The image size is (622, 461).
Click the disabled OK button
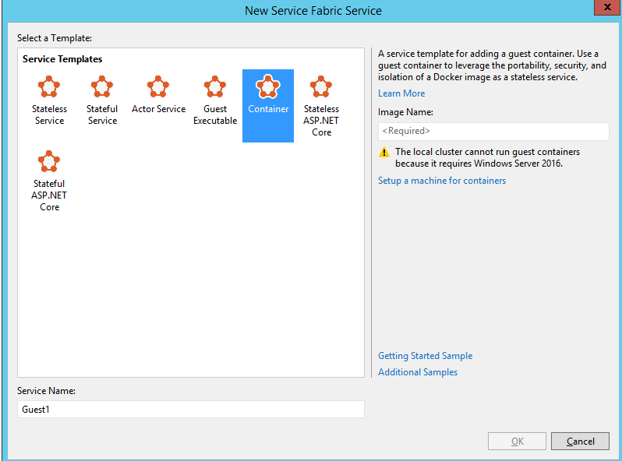click(x=517, y=442)
